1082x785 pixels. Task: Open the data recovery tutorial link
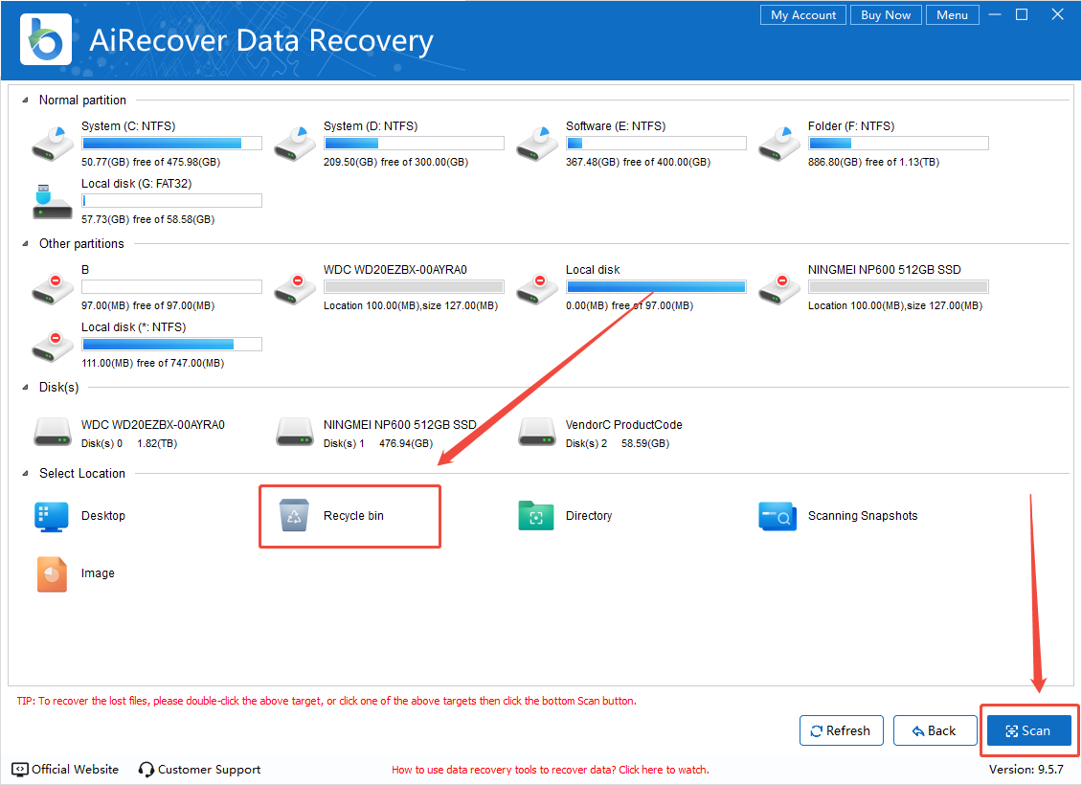551,770
